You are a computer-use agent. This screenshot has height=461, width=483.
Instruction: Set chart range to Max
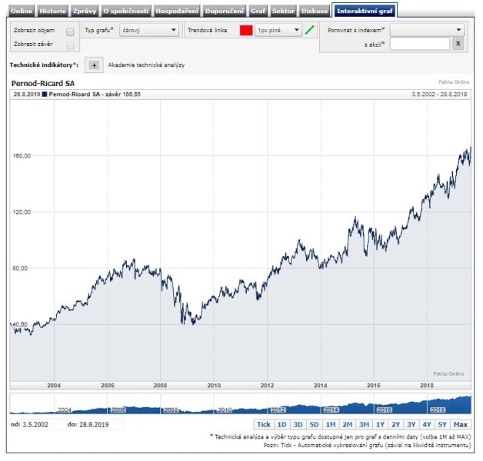click(x=461, y=424)
